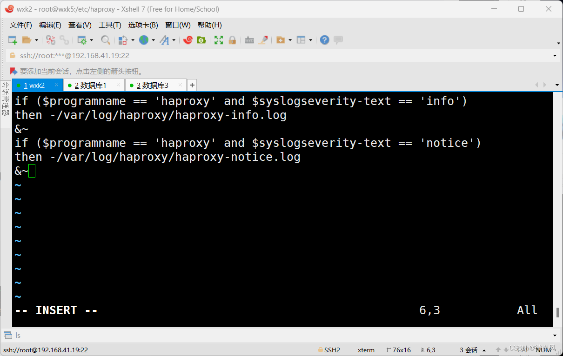563x356 pixels.
Task: Click the new tab plus button
Action: pos(192,85)
